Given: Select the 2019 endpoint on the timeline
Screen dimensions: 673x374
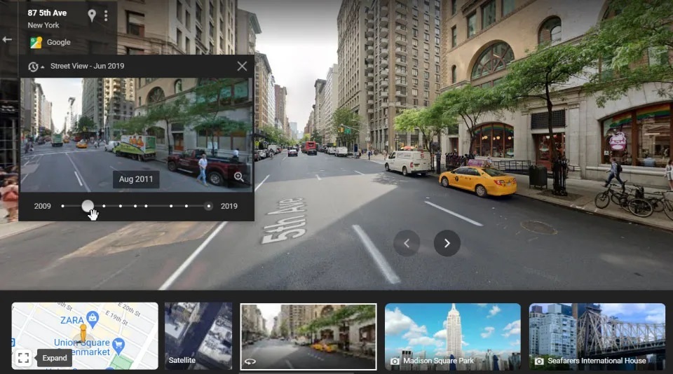Looking at the screenshot, I should click(208, 206).
